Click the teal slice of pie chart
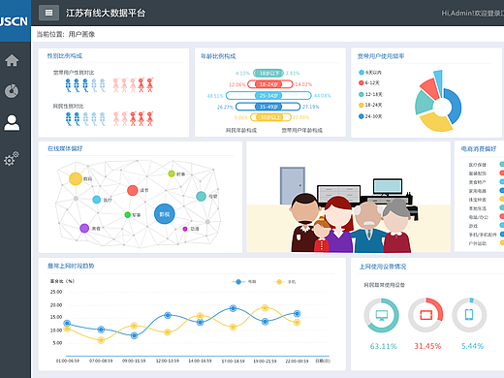This screenshot has height=378, width=504. (423, 103)
